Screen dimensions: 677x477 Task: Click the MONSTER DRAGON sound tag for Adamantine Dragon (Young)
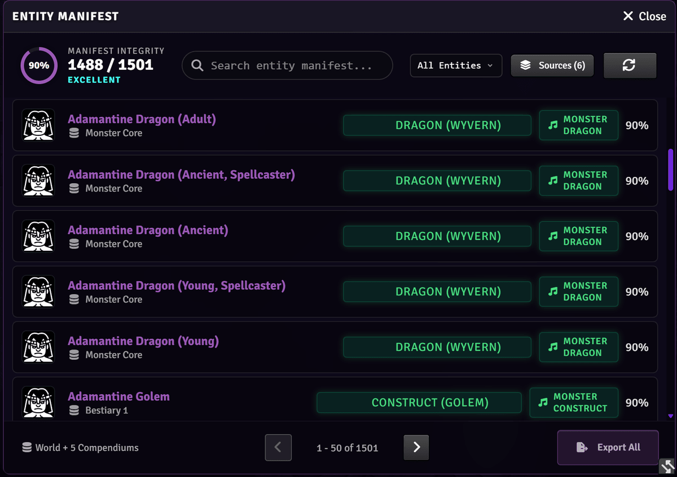click(x=578, y=347)
